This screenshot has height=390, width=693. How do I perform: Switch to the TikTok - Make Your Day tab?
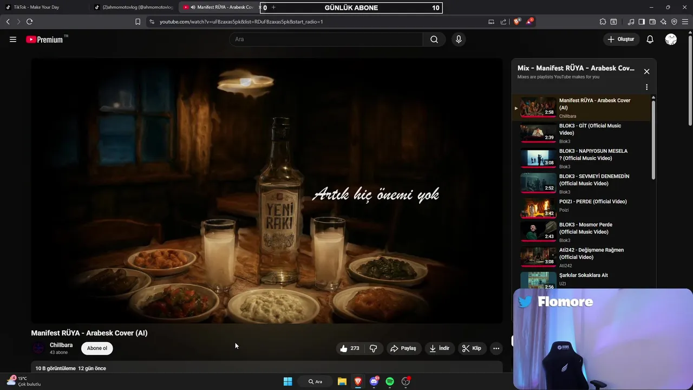tap(43, 7)
